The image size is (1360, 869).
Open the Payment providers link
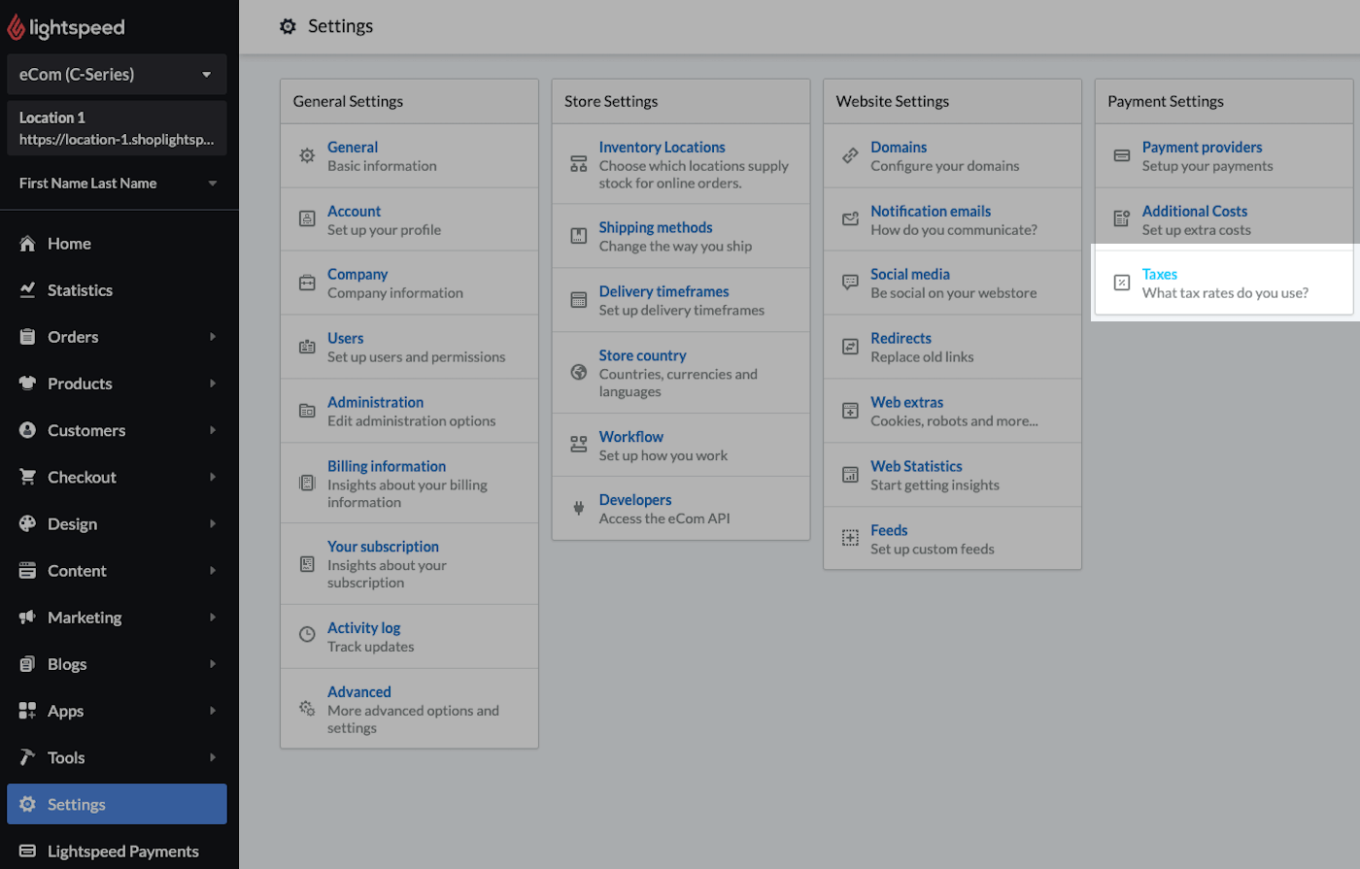(1202, 148)
